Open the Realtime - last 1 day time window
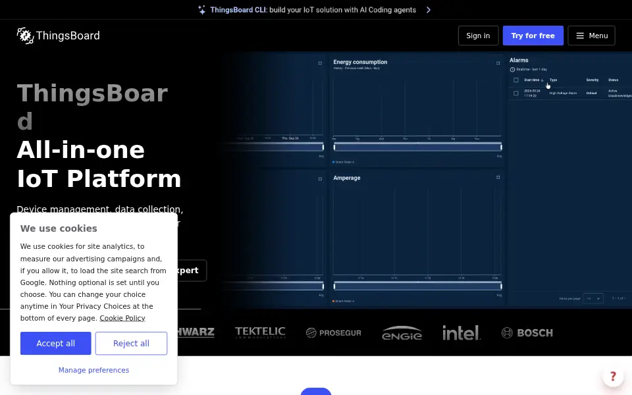 coord(529,69)
